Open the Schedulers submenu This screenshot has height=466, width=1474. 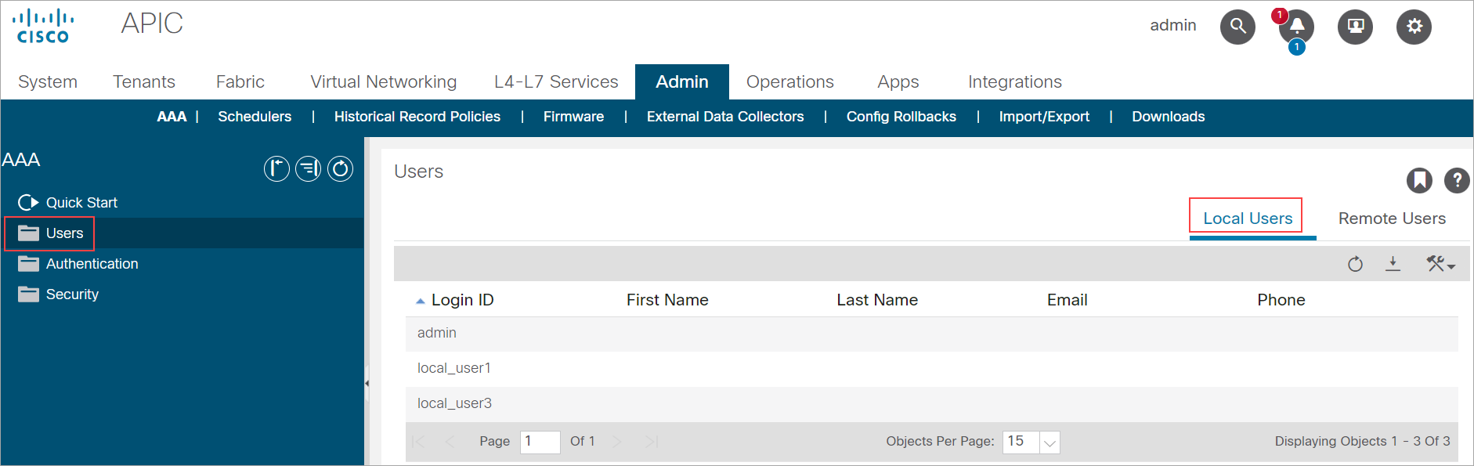point(255,117)
